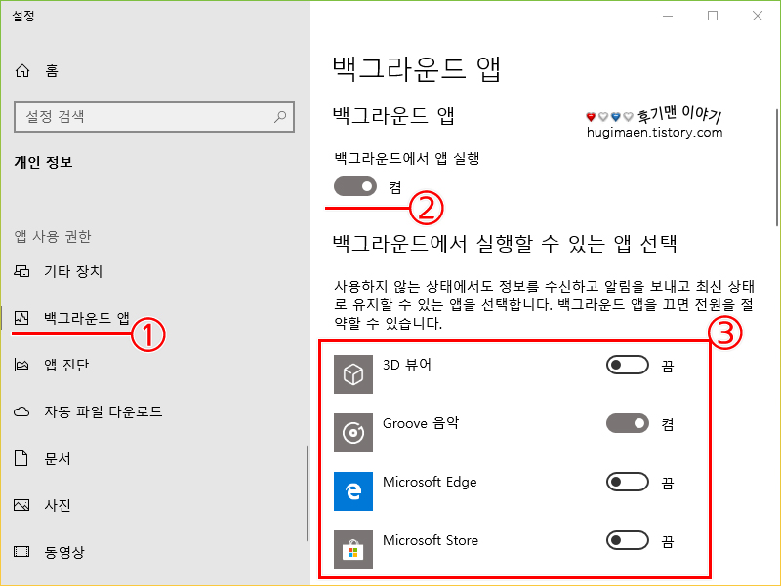Image resolution: width=781 pixels, height=586 pixels.
Task: Click the 백그라운드 앱 sidebar icon
Action: click(21, 317)
